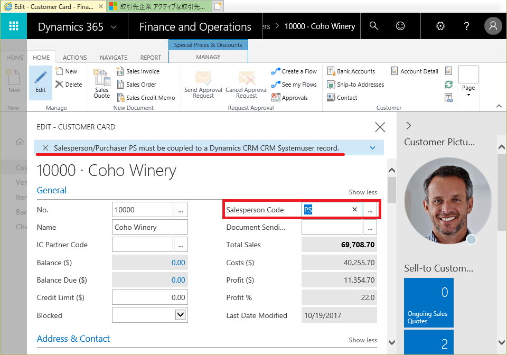
Task: Open a new browser tab
Action: point(218,6)
